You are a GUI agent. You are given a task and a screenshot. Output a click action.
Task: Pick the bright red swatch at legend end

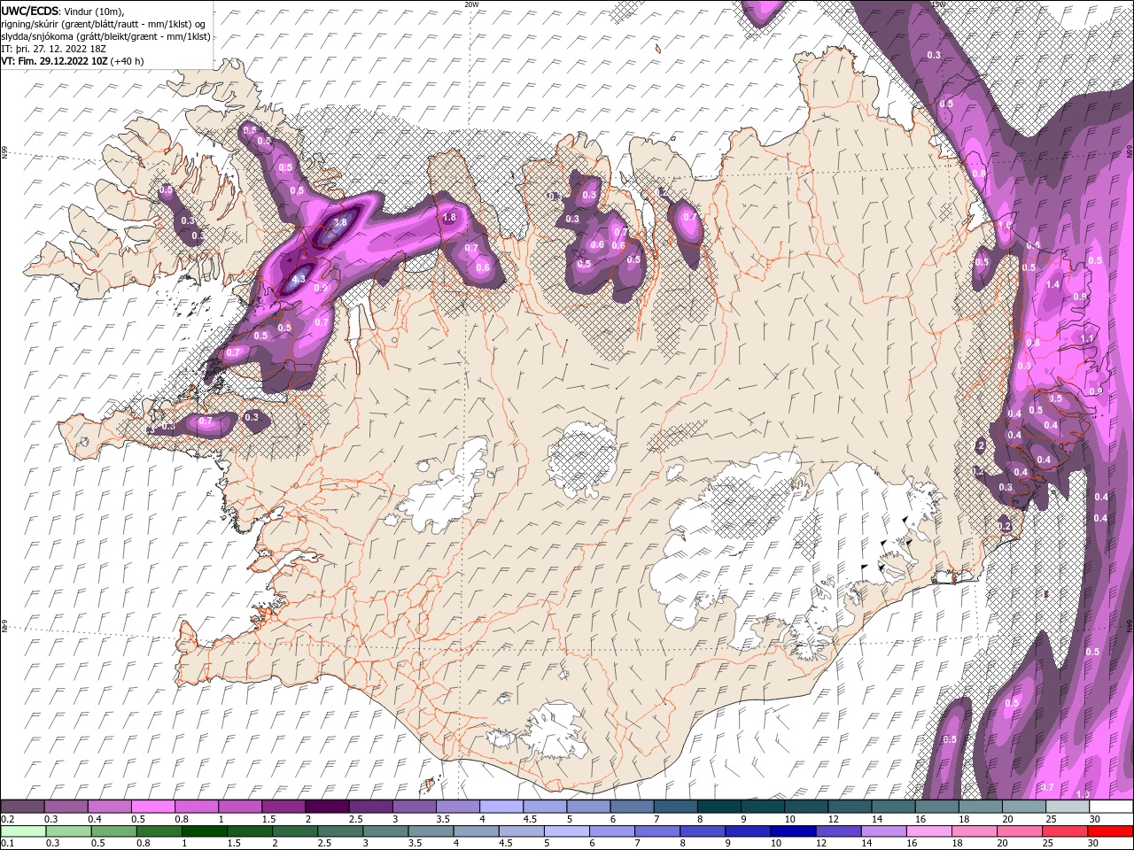pos(1111,831)
